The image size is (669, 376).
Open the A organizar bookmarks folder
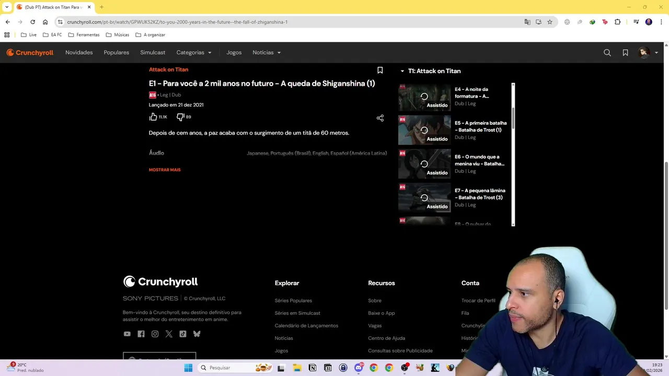point(151,35)
